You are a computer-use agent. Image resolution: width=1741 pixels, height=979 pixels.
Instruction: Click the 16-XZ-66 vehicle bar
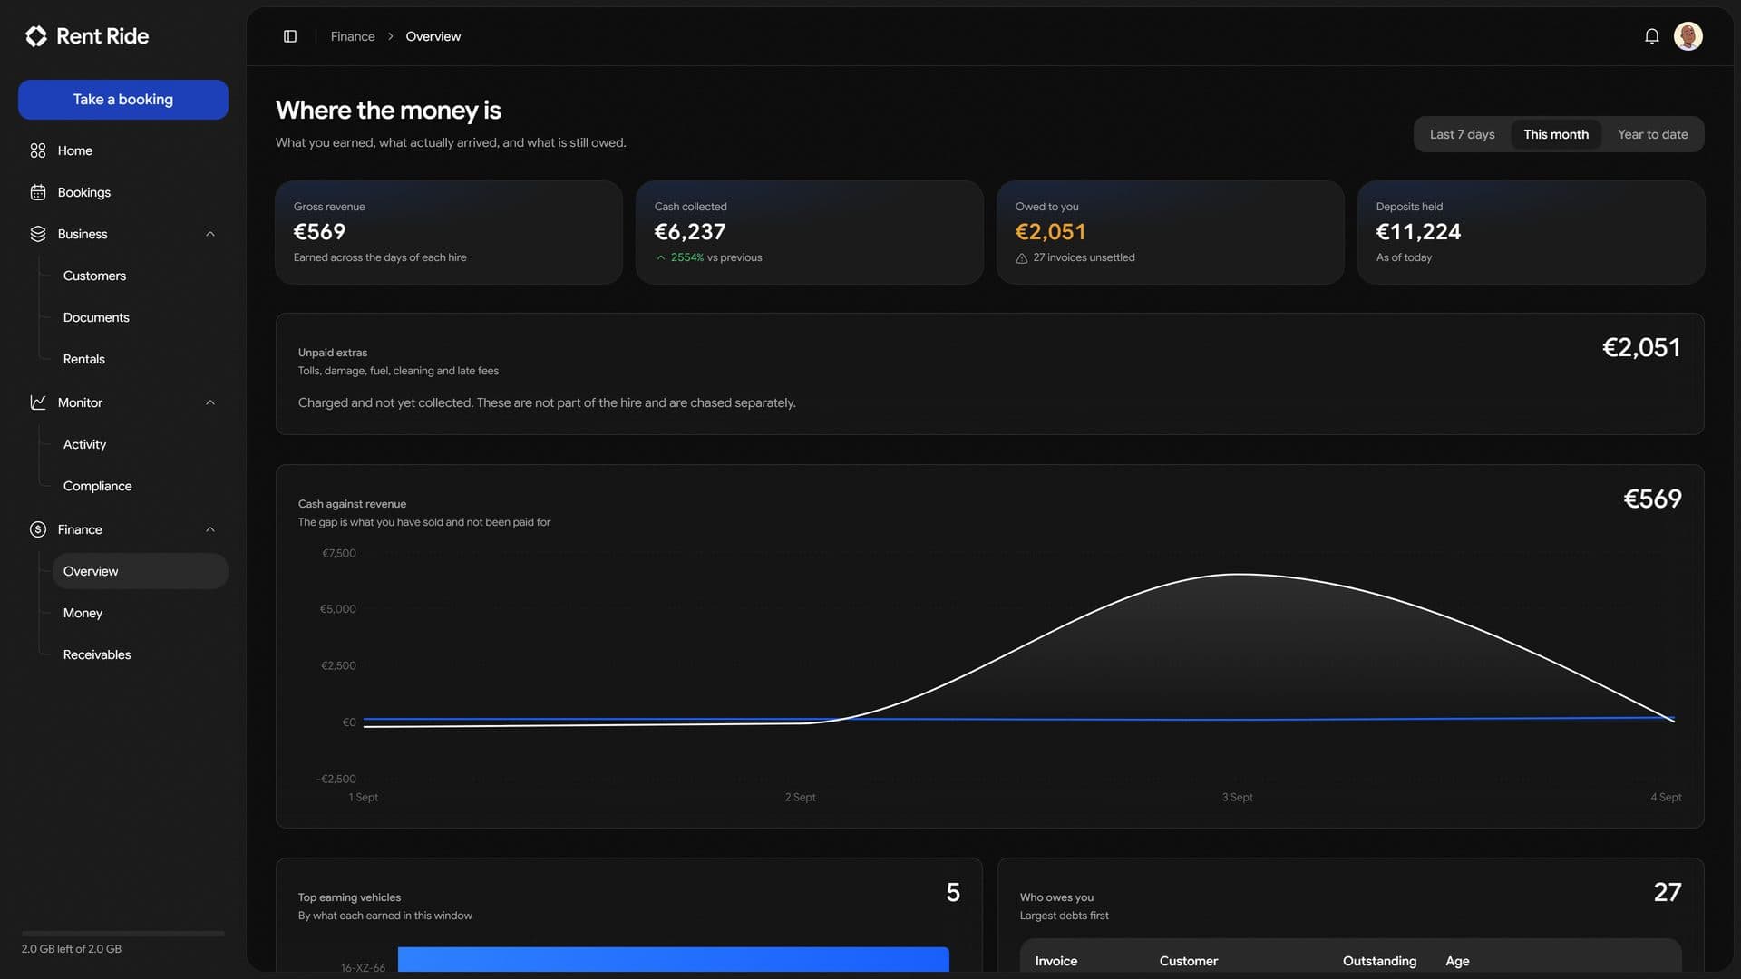[674, 959]
